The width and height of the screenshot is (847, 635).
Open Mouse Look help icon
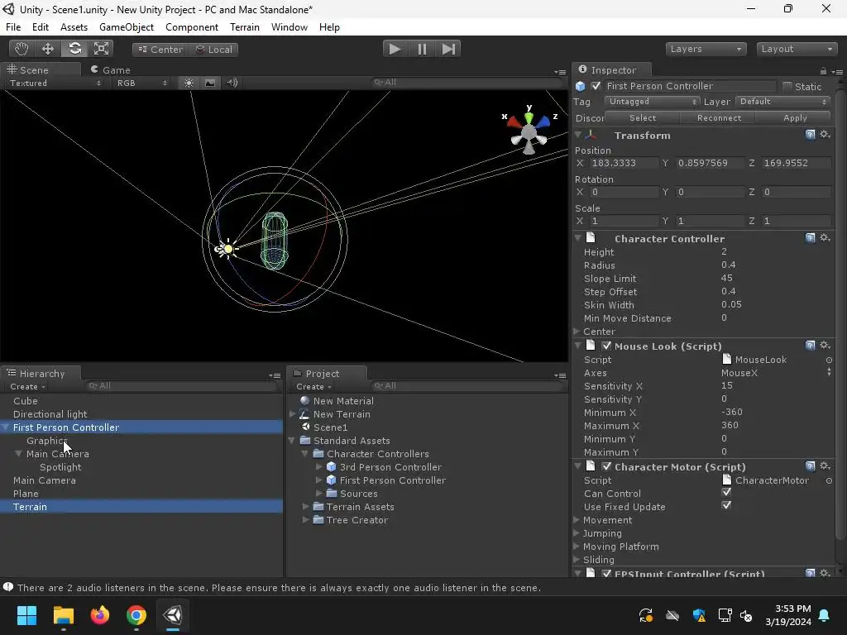pos(811,345)
